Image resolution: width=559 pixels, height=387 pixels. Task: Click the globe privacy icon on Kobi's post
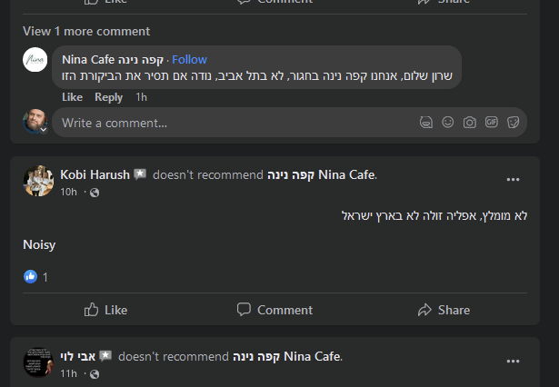coord(95,193)
